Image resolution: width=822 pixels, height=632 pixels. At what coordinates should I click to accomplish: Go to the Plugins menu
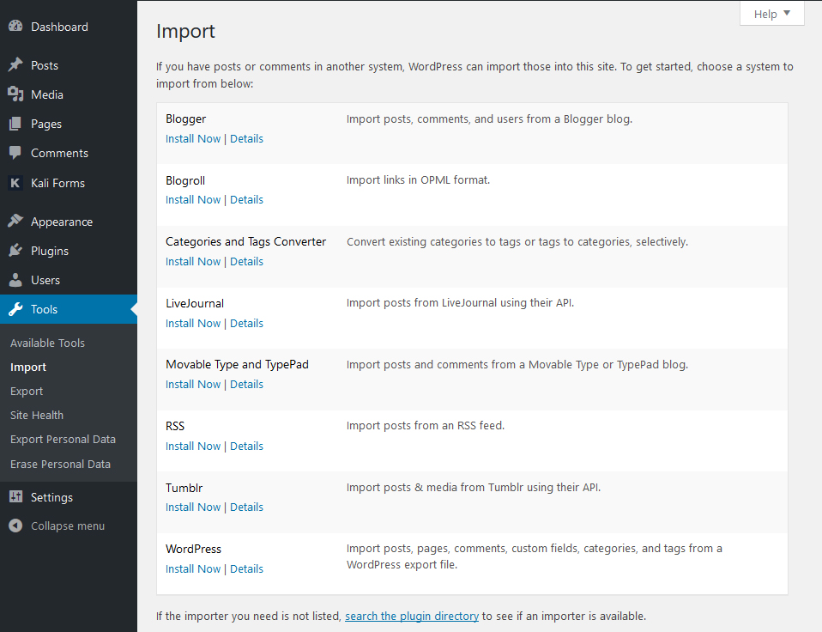tap(50, 252)
